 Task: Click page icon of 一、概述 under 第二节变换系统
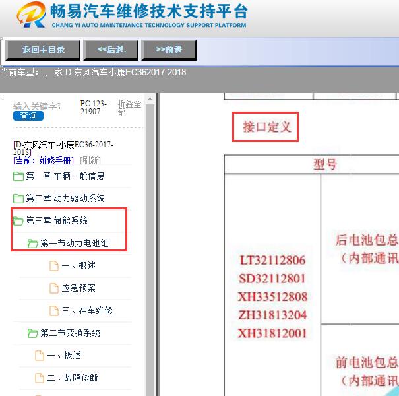(40, 355)
